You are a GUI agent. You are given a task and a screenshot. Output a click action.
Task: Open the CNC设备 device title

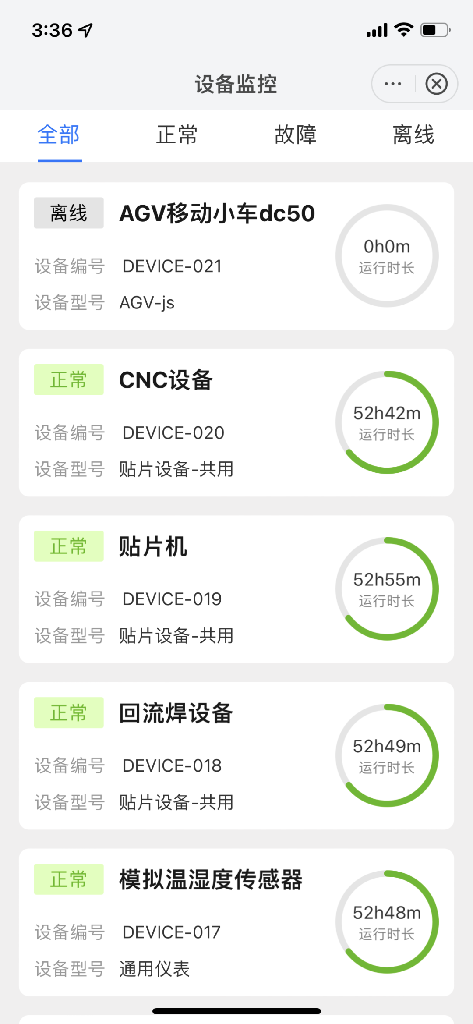coord(166,380)
